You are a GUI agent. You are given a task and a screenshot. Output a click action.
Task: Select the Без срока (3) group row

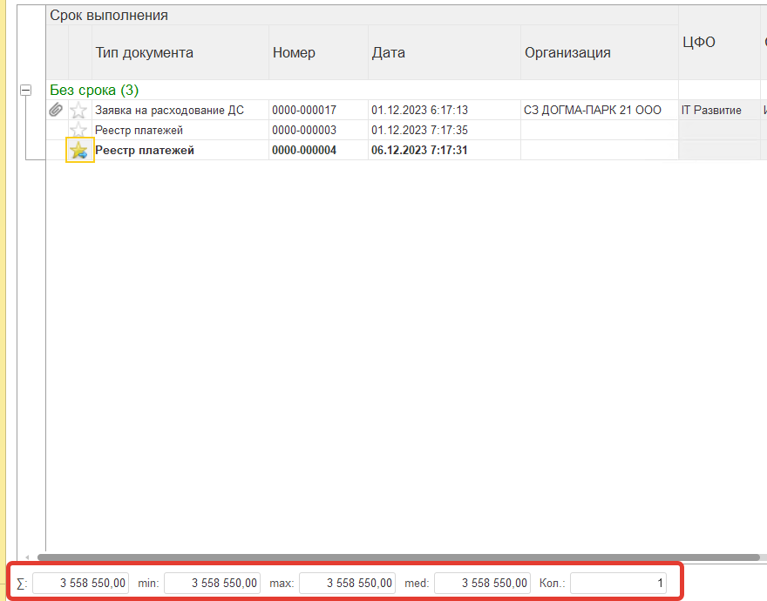tap(94, 90)
